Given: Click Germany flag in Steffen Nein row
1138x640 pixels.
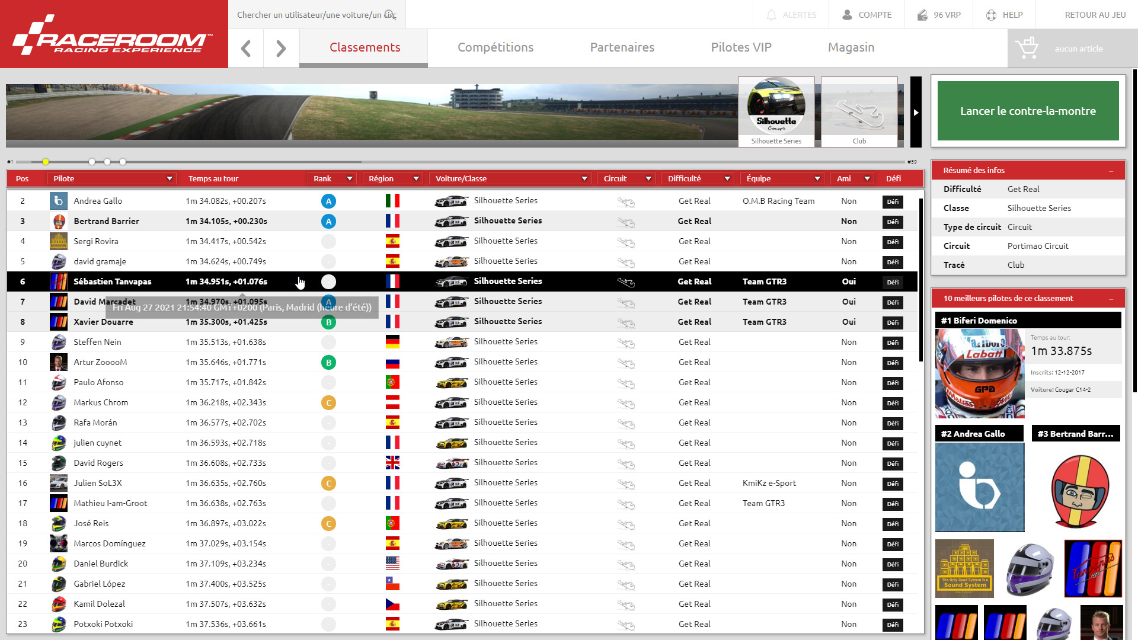Looking at the screenshot, I should tap(392, 342).
